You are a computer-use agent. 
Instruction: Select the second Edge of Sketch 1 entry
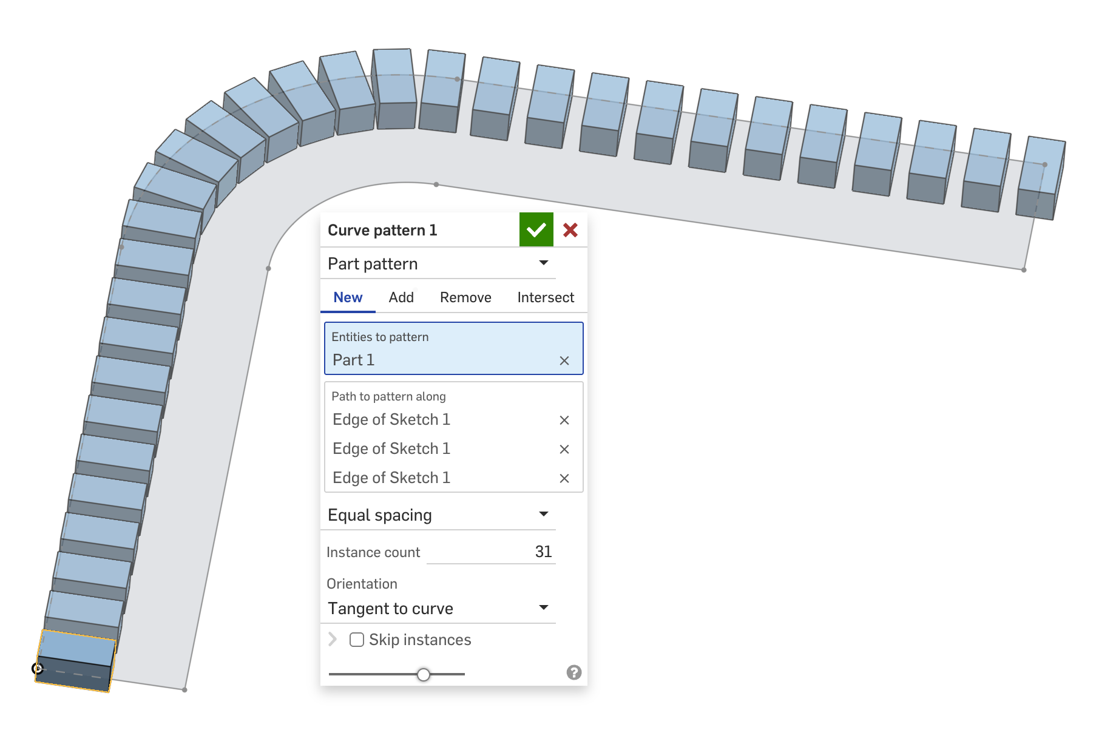coord(391,448)
